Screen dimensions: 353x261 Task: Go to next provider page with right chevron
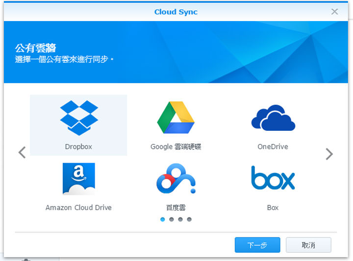pyautogui.click(x=329, y=154)
